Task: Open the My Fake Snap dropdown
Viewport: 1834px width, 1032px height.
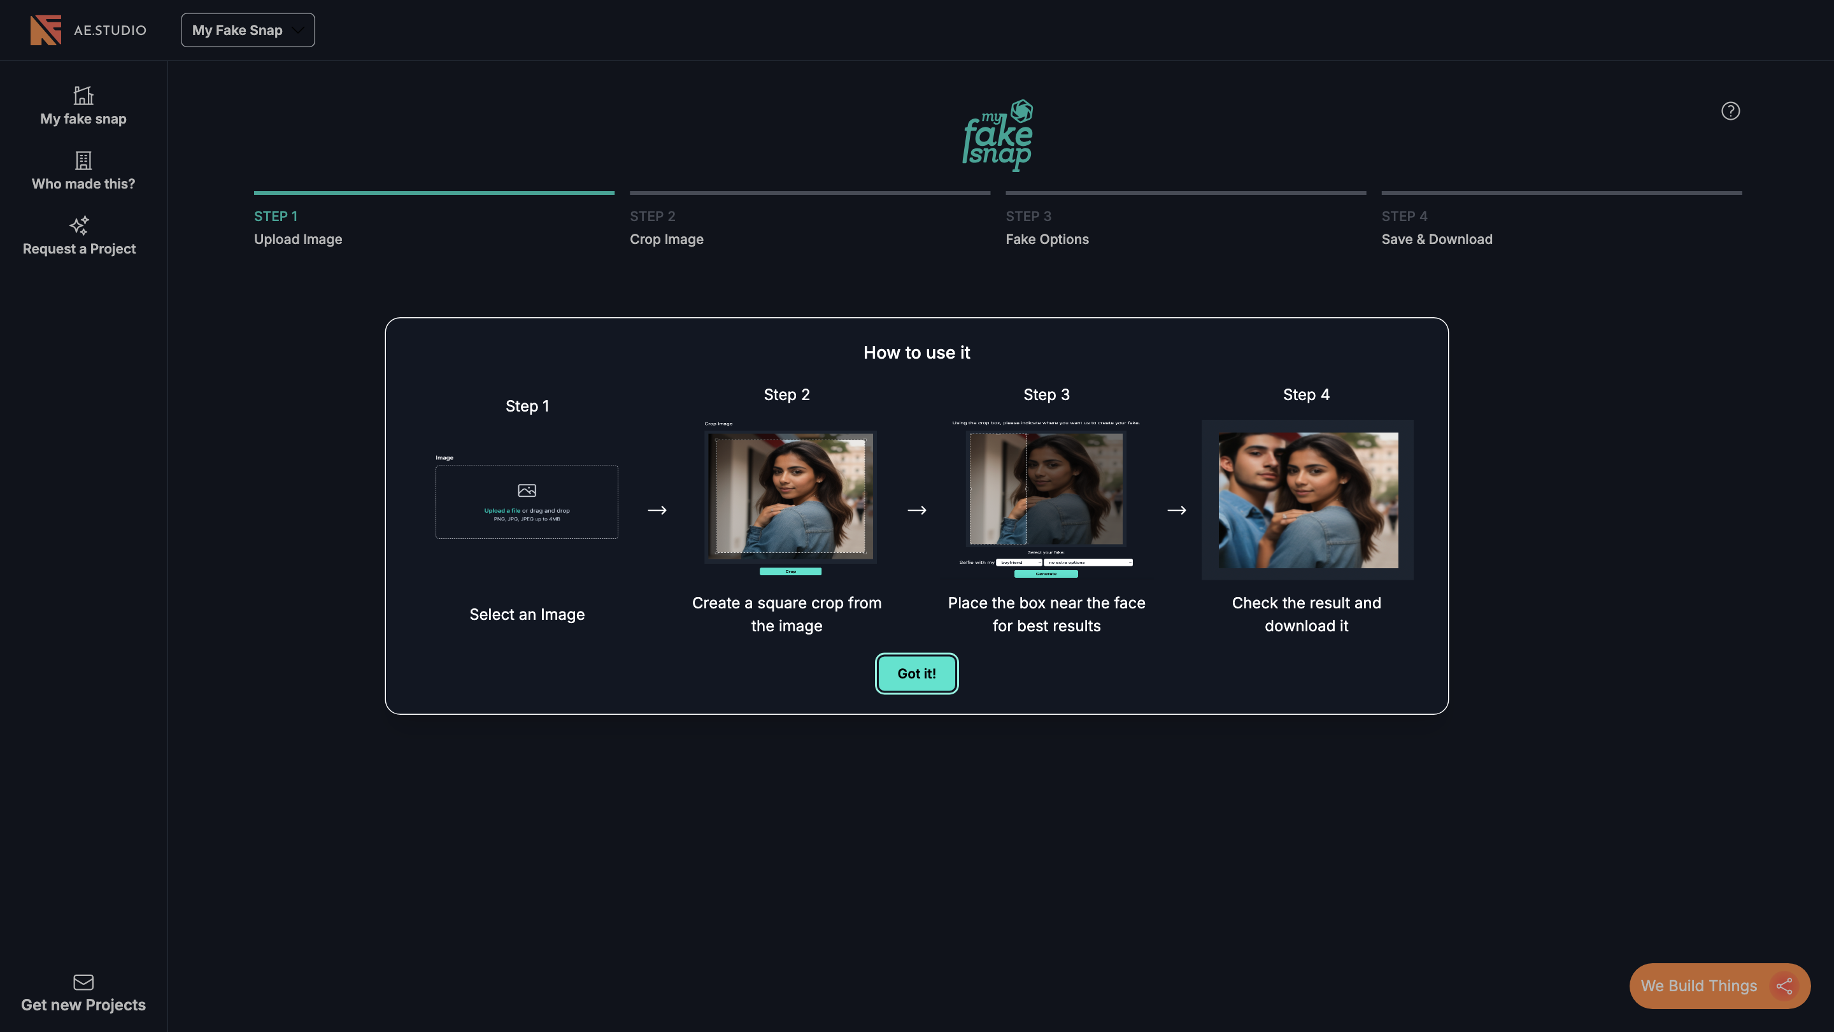Action: pos(247,30)
